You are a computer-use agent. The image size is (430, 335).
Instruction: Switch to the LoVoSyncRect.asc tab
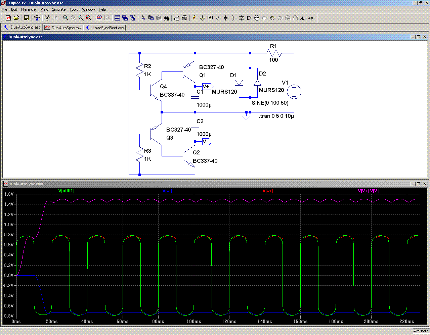105,28
